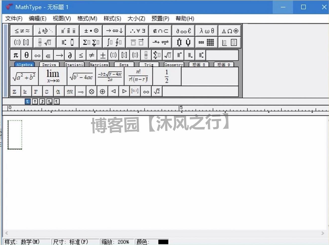Insert the pi symbol from small bar
The width and height of the screenshot is (329, 245).
(x=16, y=55)
